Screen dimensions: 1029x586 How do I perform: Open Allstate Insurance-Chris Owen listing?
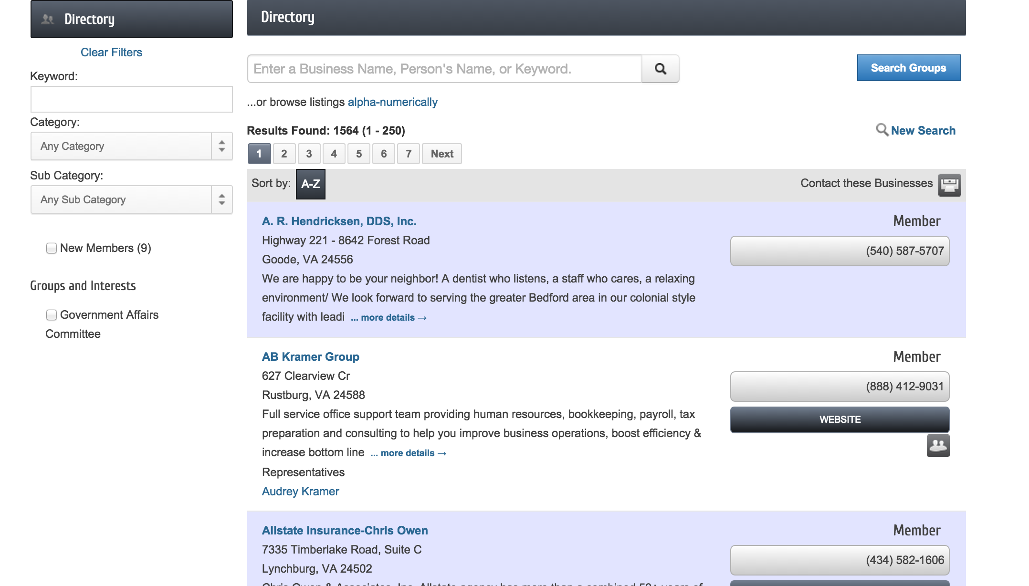coord(345,530)
